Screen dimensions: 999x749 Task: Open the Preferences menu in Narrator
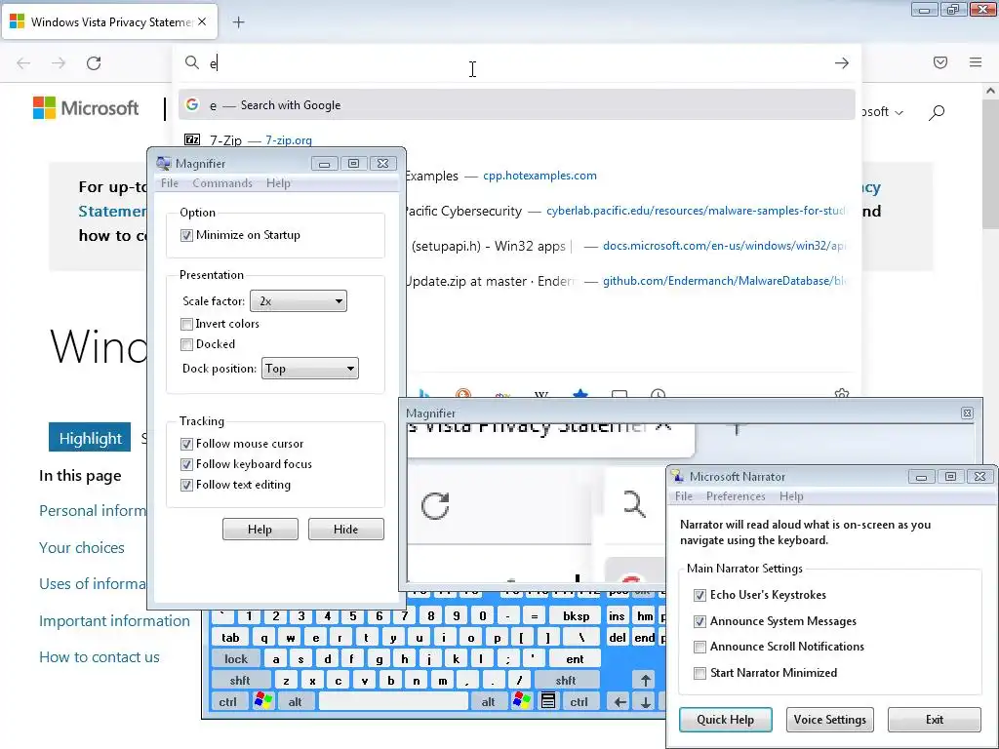(736, 496)
